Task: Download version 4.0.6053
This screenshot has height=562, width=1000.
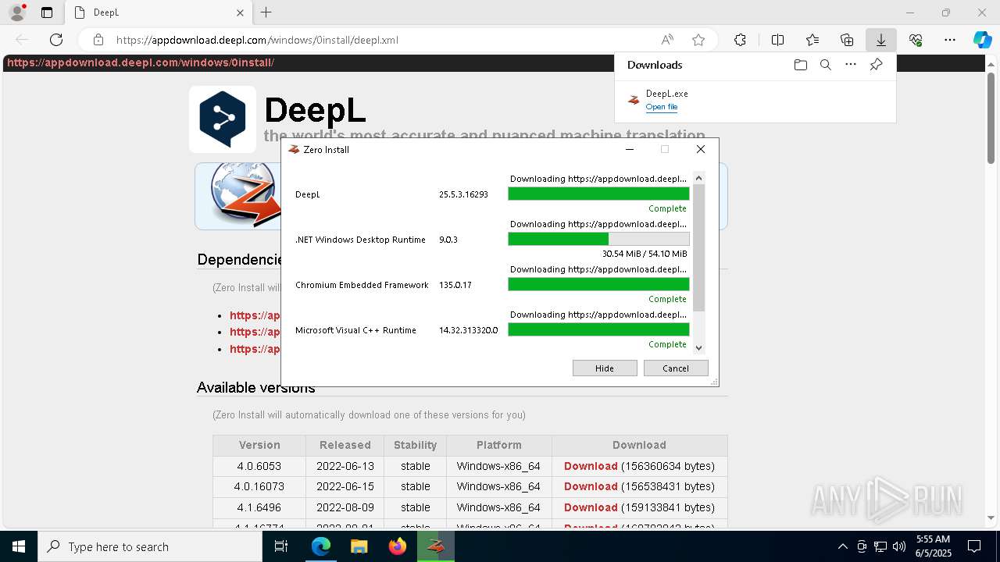Action: pos(591,466)
